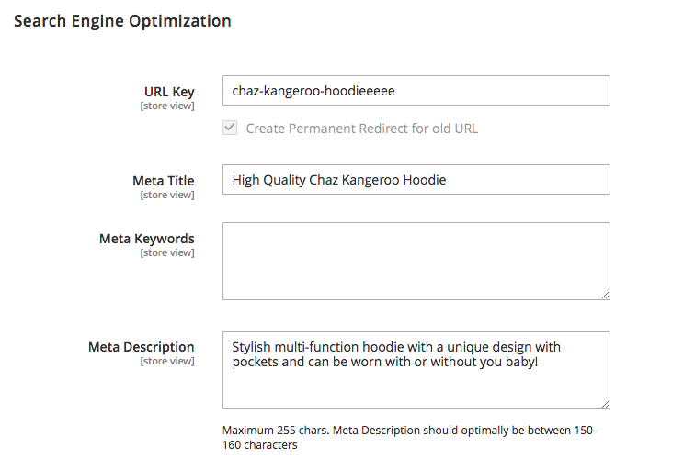Click the store view scope under Meta Keywords
Viewport: 695px width, 470px height.
[x=167, y=252]
